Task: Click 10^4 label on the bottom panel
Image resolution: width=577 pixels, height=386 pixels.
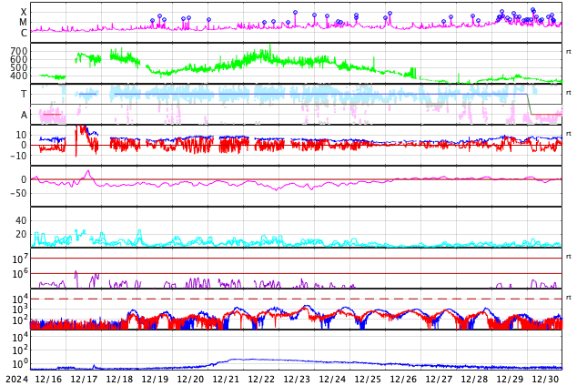Action: click(20, 337)
